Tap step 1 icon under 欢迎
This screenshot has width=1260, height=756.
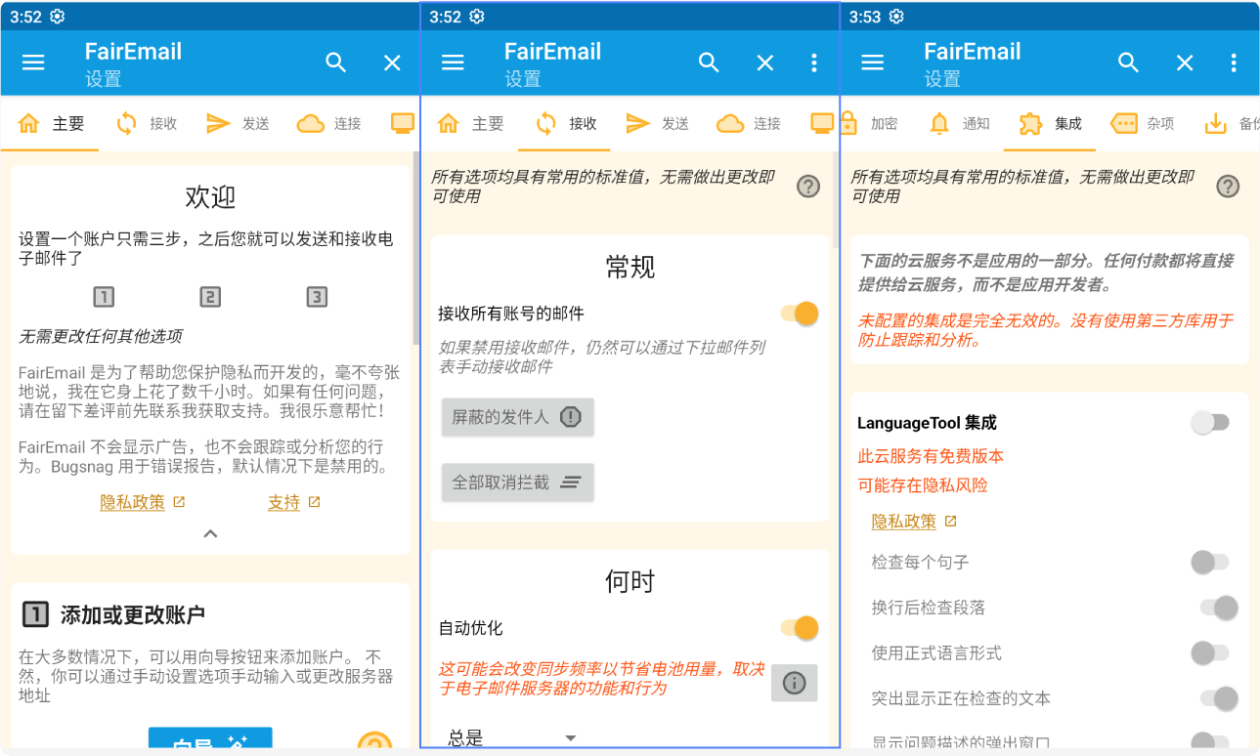(x=104, y=297)
